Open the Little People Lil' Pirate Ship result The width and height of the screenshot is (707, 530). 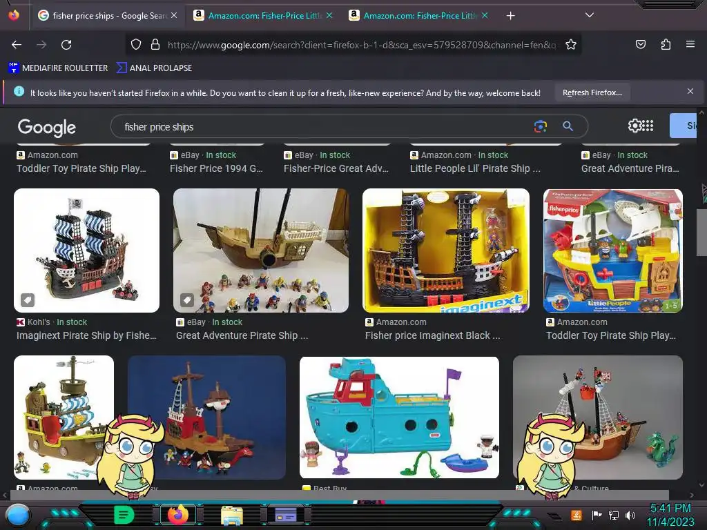475,168
